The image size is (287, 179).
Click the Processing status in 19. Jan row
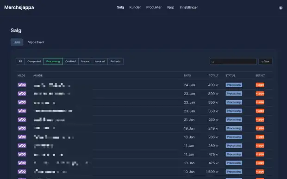234,128
